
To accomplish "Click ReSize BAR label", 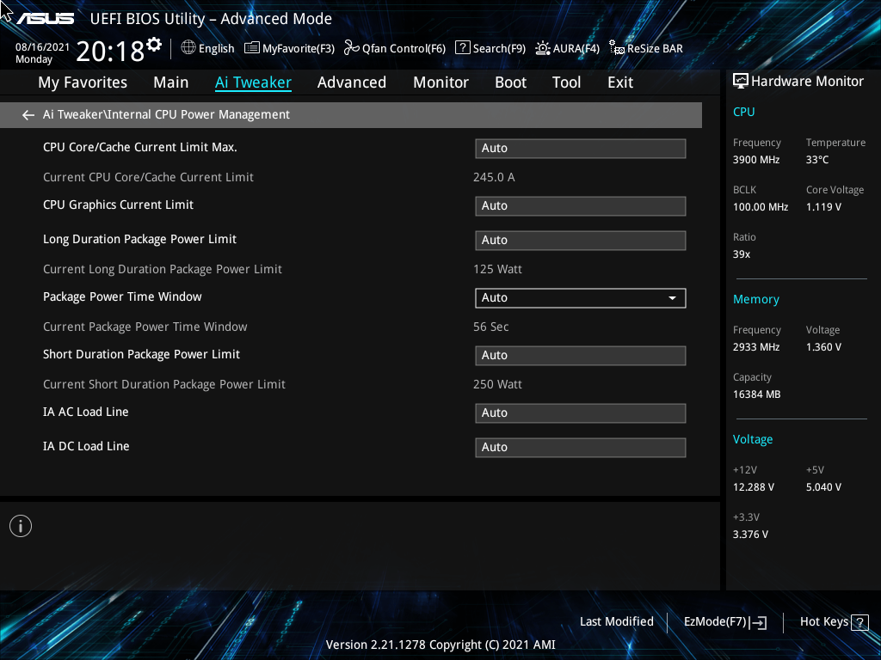I will (655, 49).
